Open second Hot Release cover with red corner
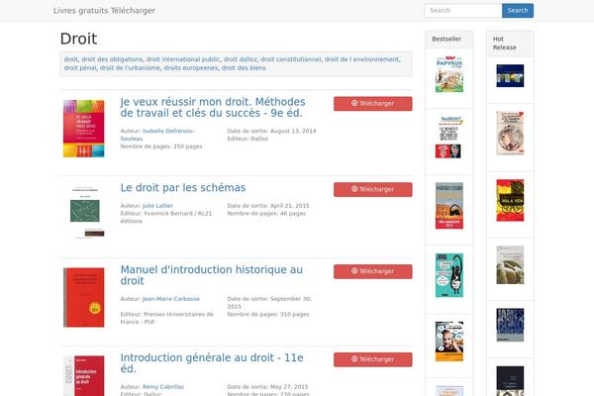594x396 pixels. [x=510, y=133]
